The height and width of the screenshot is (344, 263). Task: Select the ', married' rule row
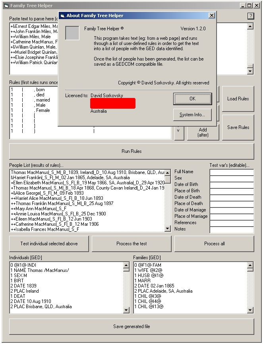point(34,100)
